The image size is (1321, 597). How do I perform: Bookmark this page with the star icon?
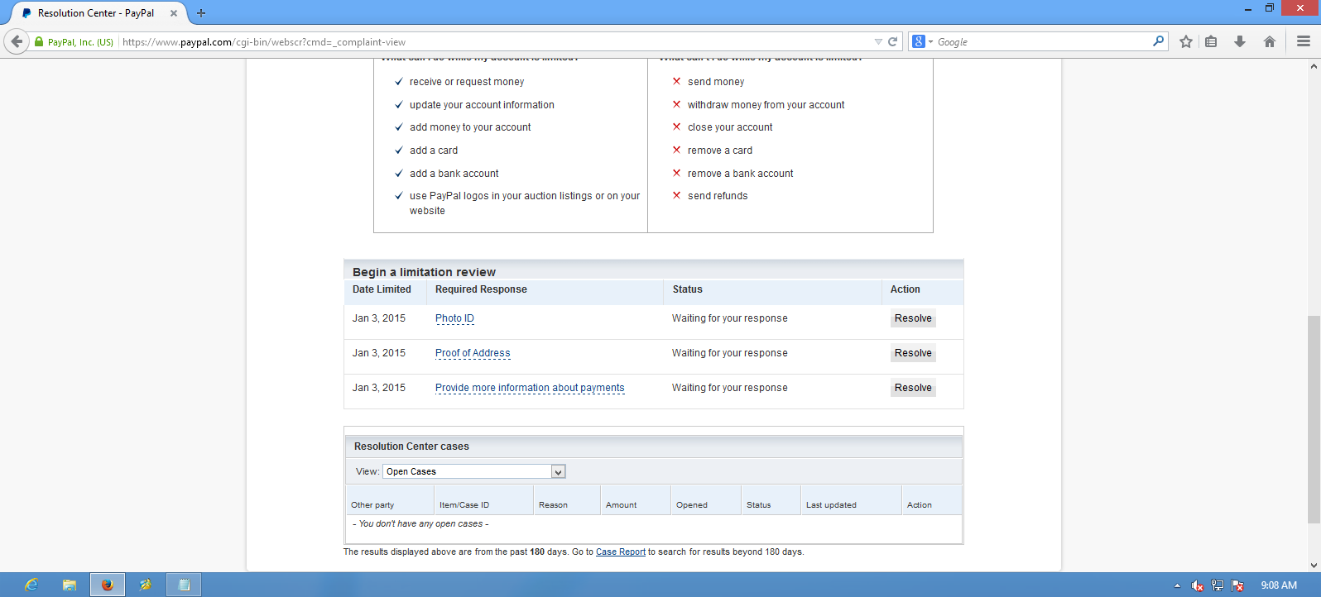click(x=1186, y=41)
